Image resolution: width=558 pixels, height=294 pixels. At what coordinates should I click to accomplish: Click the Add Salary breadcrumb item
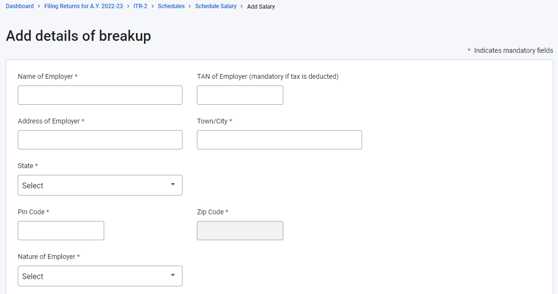coord(261,7)
